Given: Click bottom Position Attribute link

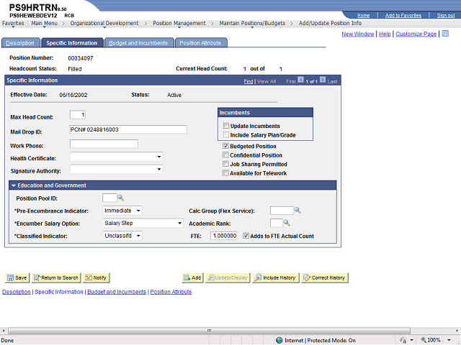Looking at the screenshot, I should 171,292.
